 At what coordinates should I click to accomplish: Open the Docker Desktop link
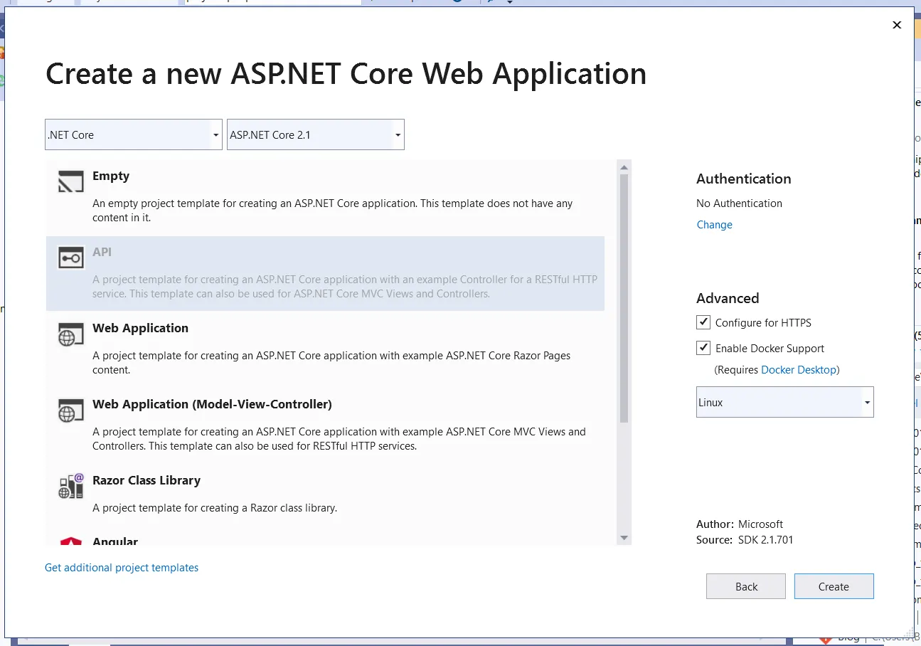(x=799, y=370)
